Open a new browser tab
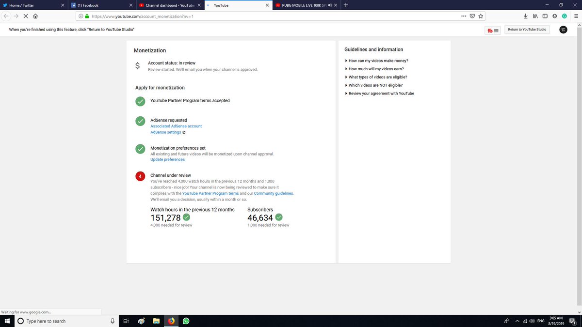The height and width of the screenshot is (327, 582). click(x=345, y=5)
